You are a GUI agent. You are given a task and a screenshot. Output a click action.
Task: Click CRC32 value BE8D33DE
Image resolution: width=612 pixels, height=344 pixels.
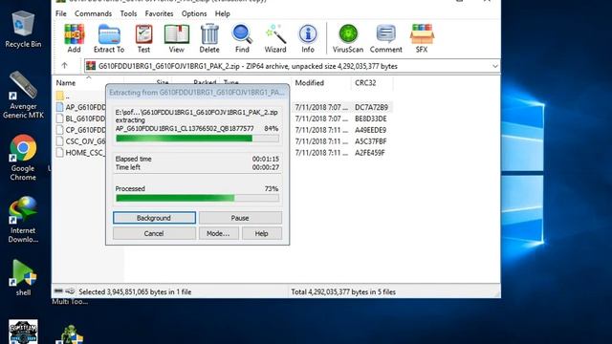[371, 118]
